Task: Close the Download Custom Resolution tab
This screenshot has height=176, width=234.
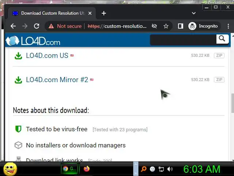Action: pyautogui.click(x=90, y=13)
